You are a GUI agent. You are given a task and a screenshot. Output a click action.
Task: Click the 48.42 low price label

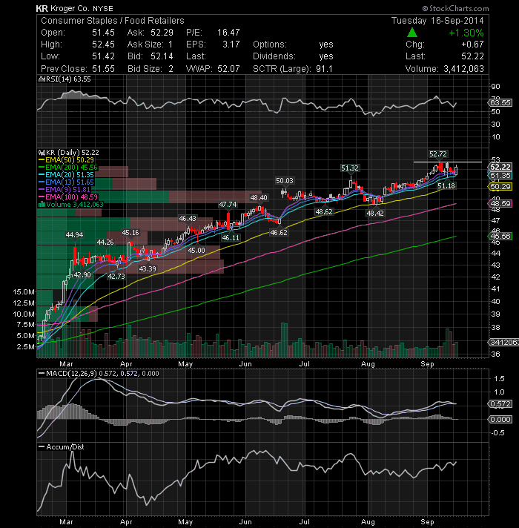pyautogui.click(x=375, y=213)
